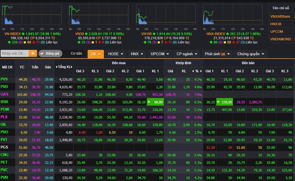
Task: Open the VN30 intraday chart
Action: [x=99, y=15]
